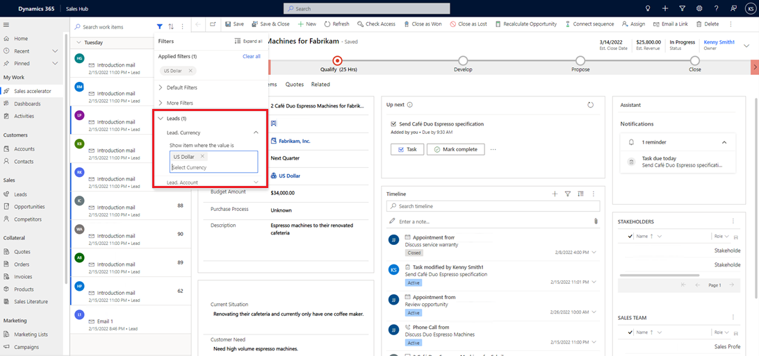Click Recalculate Opportunity command
The image size is (759, 356).
[525, 24]
